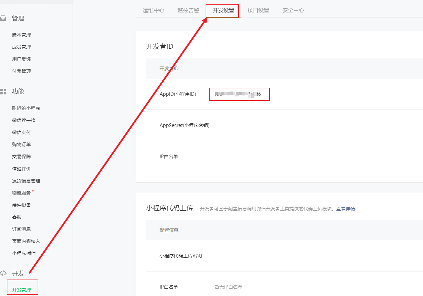Click the 管理 section heading
The height and width of the screenshot is (296, 423).
coord(18,18)
